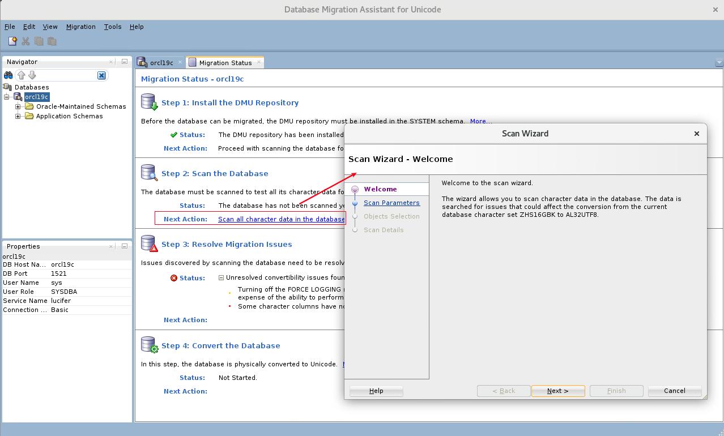Image resolution: width=724 pixels, height=436 pixels.
Task: Click the Step 2 scan database magnifier icon
Action: click(x=150, y=173)
